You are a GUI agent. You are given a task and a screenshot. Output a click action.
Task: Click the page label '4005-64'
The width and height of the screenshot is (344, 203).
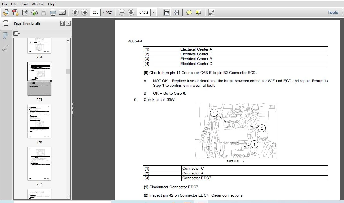[135, 41]
